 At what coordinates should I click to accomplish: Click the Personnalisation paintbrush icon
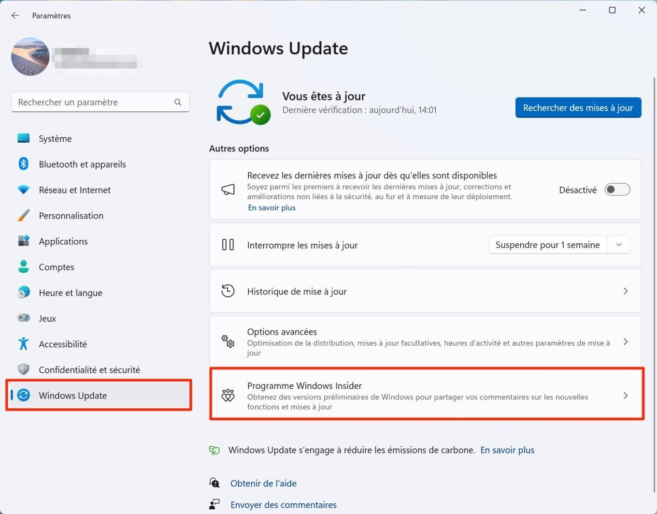(x=23, y=215)
